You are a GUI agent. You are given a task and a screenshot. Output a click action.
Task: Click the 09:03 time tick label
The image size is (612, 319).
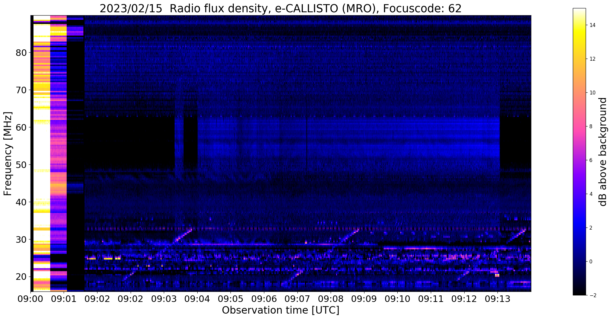(164, 299)
